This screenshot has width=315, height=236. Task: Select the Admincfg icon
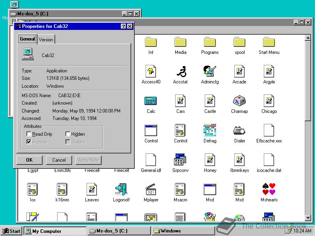pos(210,72)
